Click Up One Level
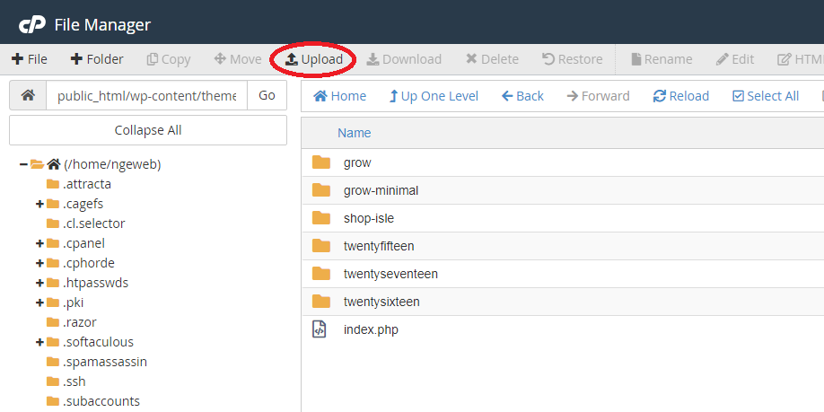 pyautogui.click(x=434, y=96)
